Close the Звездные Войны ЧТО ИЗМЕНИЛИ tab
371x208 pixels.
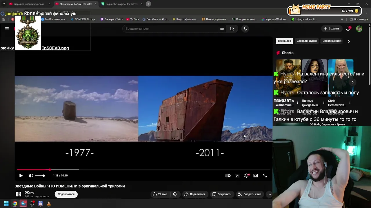pyautogui.click(x=95, y=4)
